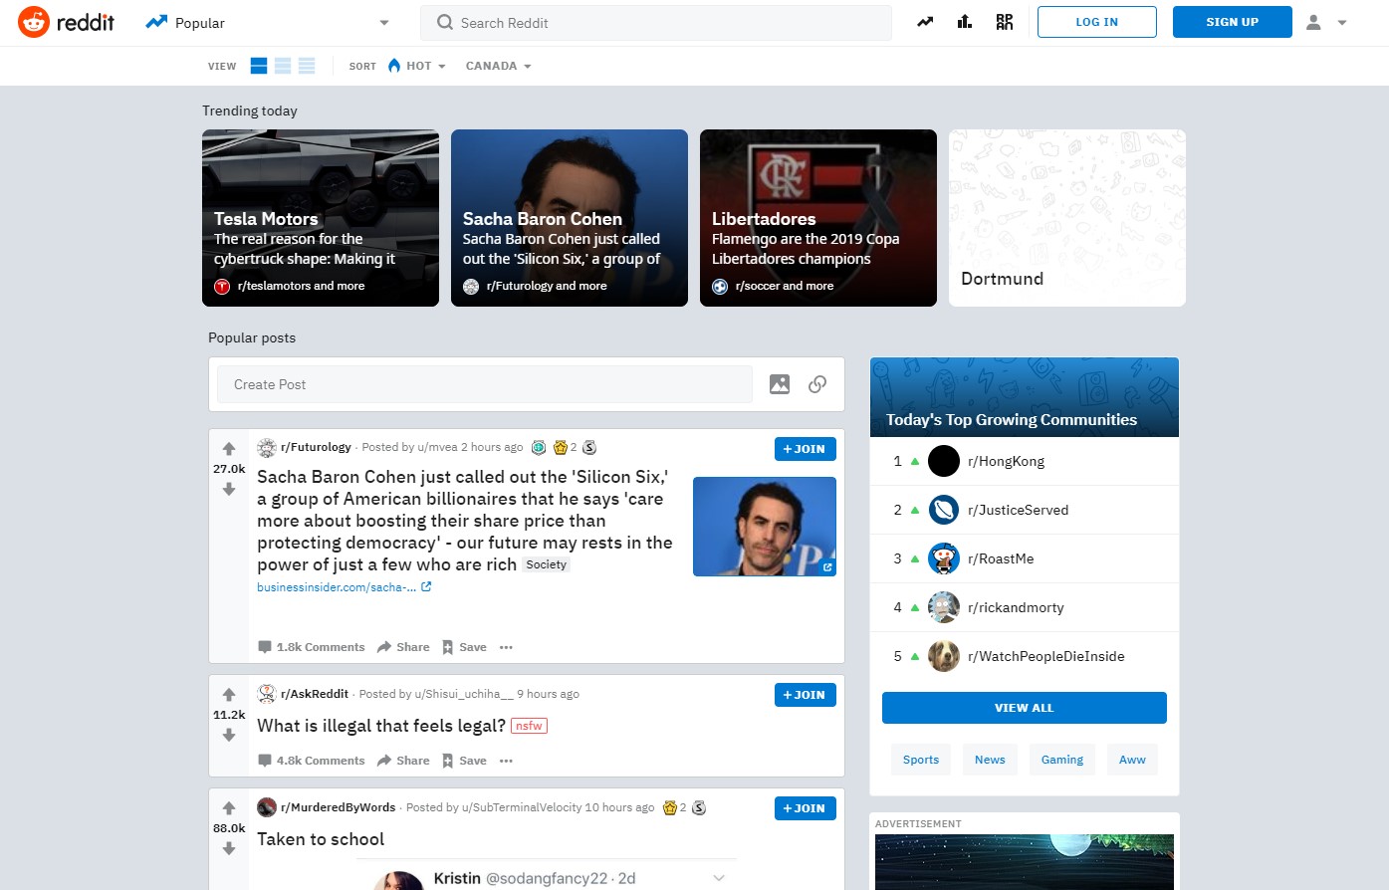Image resolution: width=1389 pixels, height=890 pixels.
Task: Open the r/MurderedByWords subreddit link
Action: [339, 807]
